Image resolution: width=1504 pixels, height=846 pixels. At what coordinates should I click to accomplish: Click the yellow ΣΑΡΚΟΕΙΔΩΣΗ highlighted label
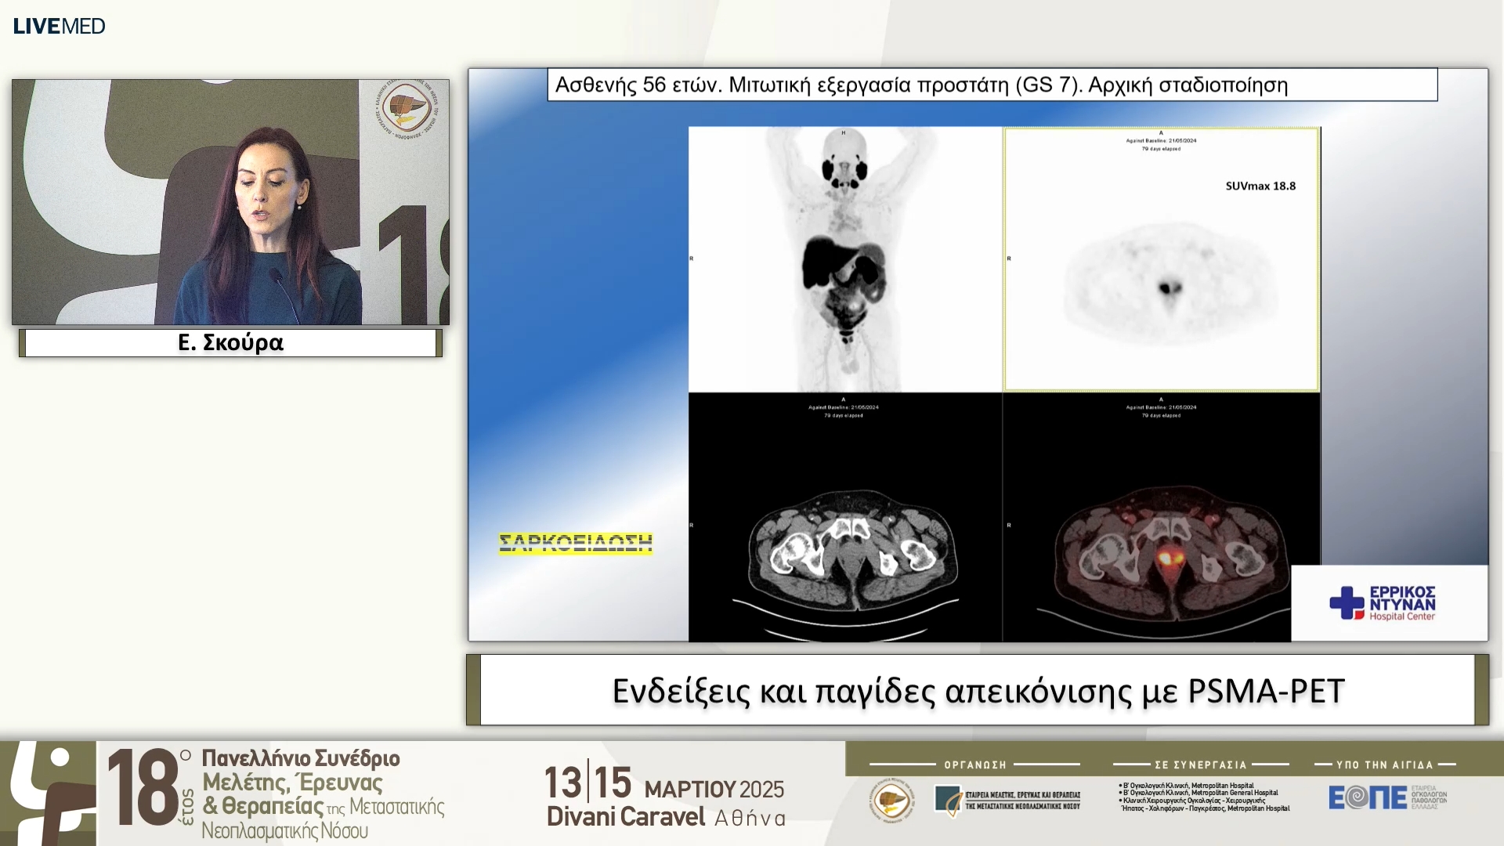(x=575, y=543)
